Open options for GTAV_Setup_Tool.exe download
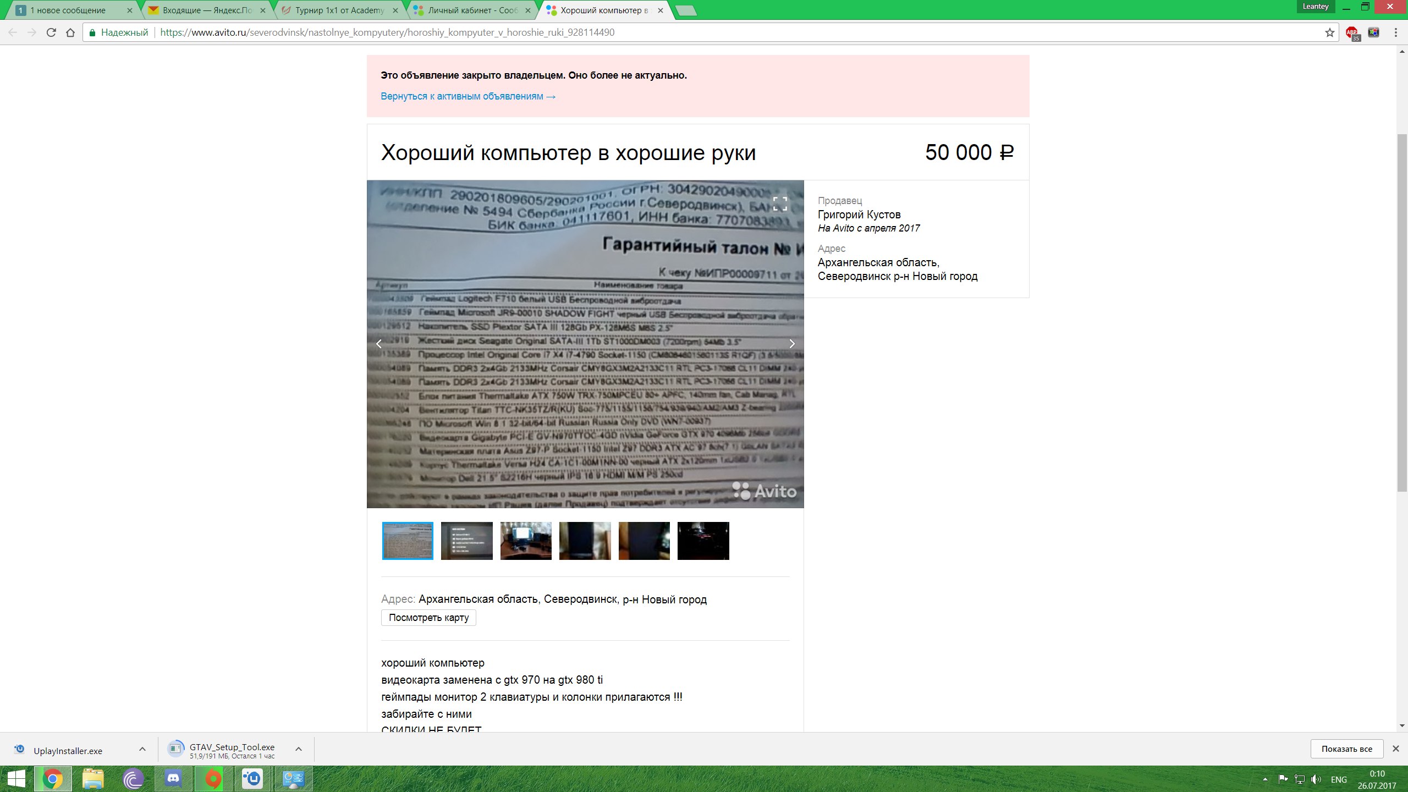Screen dimensions: 1408x792 [x=299, y=749]
